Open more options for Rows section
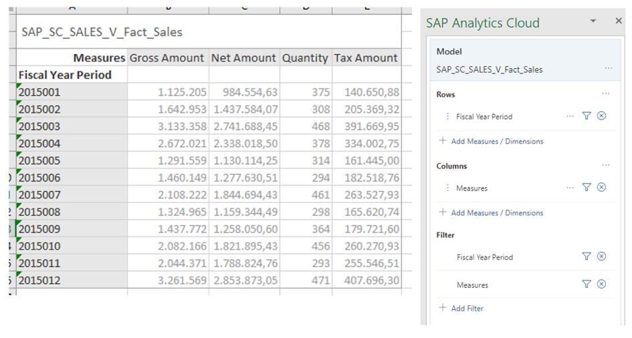 pos(605,94)
